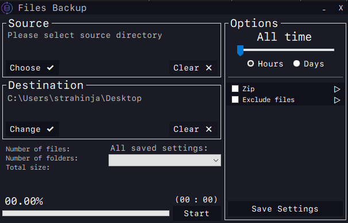The image size is (348, 223).
Task: Close the Files Backup window
Action: click(341, 8)
